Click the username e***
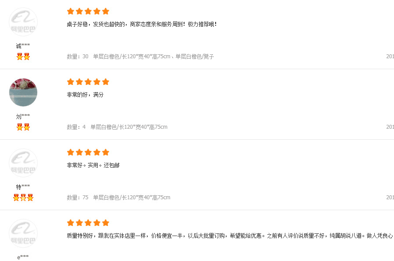 pyautogui.click(x=23, y=257)
